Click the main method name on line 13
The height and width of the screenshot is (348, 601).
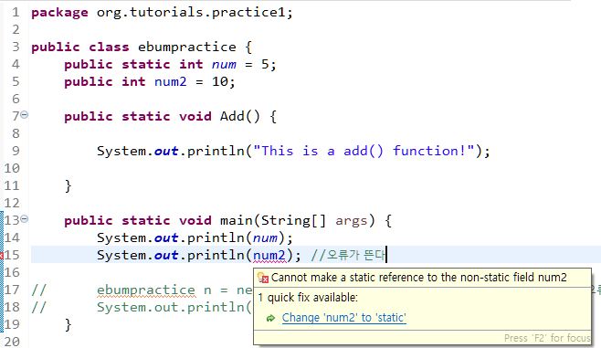click(x=236, y=220)
